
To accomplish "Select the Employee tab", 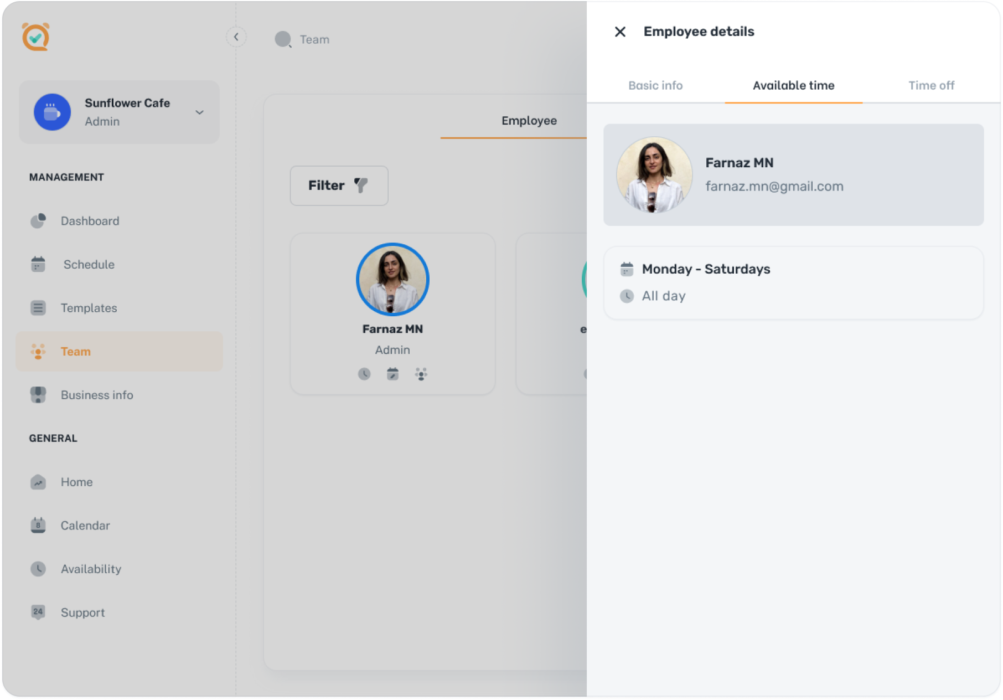I will point(529,121).
